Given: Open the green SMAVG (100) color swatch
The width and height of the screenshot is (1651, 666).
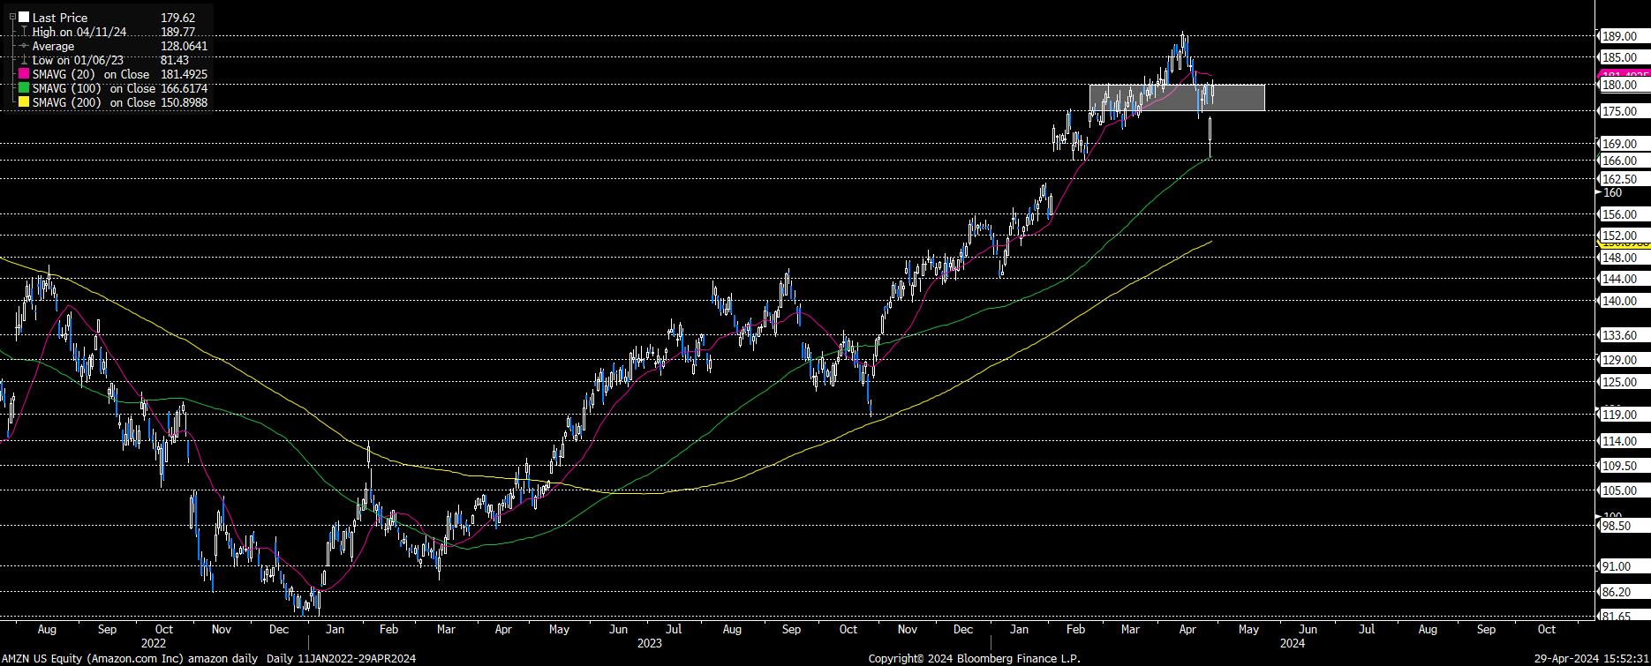Looking at the screenshot, I should (24, 88).
